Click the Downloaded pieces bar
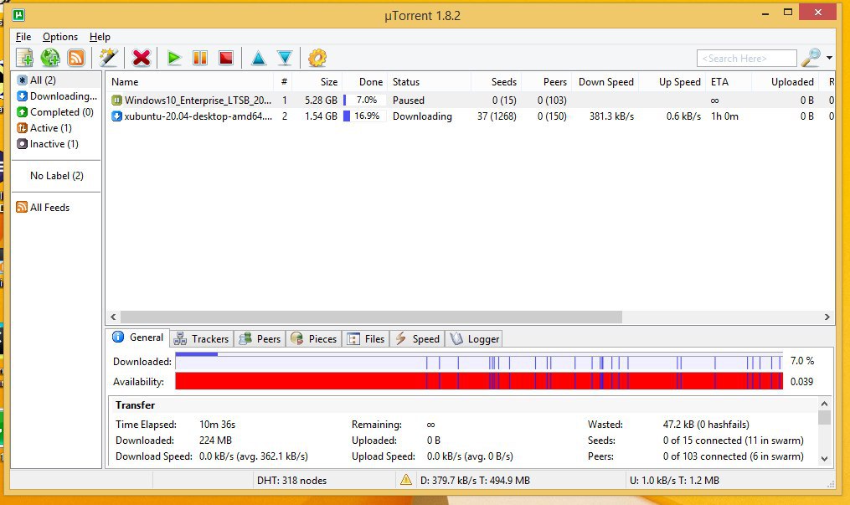Screen dimensions: 850x505 [x=479, y=362]
